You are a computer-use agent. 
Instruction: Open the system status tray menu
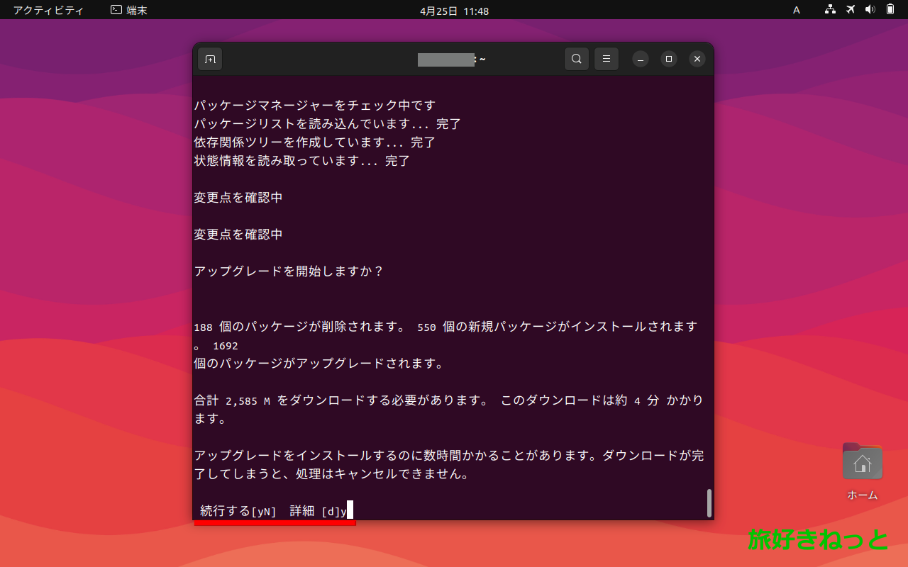tap(858, 10)
